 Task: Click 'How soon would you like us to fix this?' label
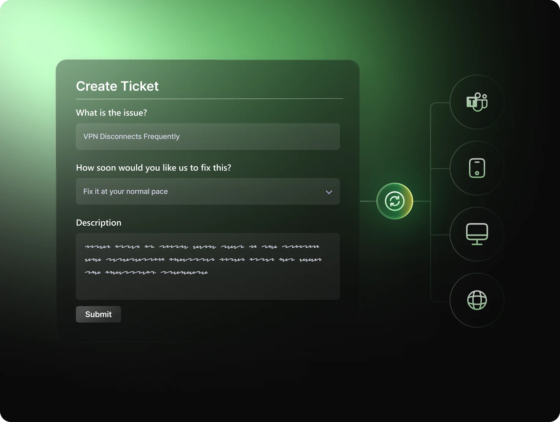(153, 168)
